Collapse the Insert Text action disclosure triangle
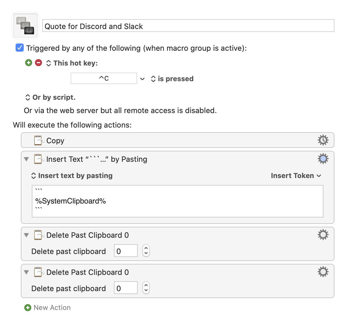Viewport: 346px width, 323px height. 27,159
